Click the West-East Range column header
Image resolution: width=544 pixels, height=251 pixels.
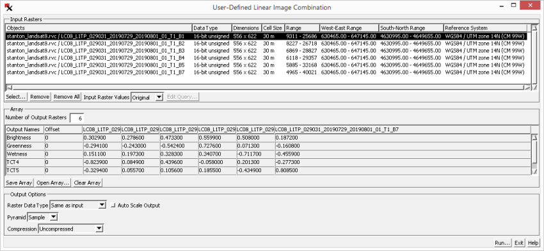click(x=349, y=28)
